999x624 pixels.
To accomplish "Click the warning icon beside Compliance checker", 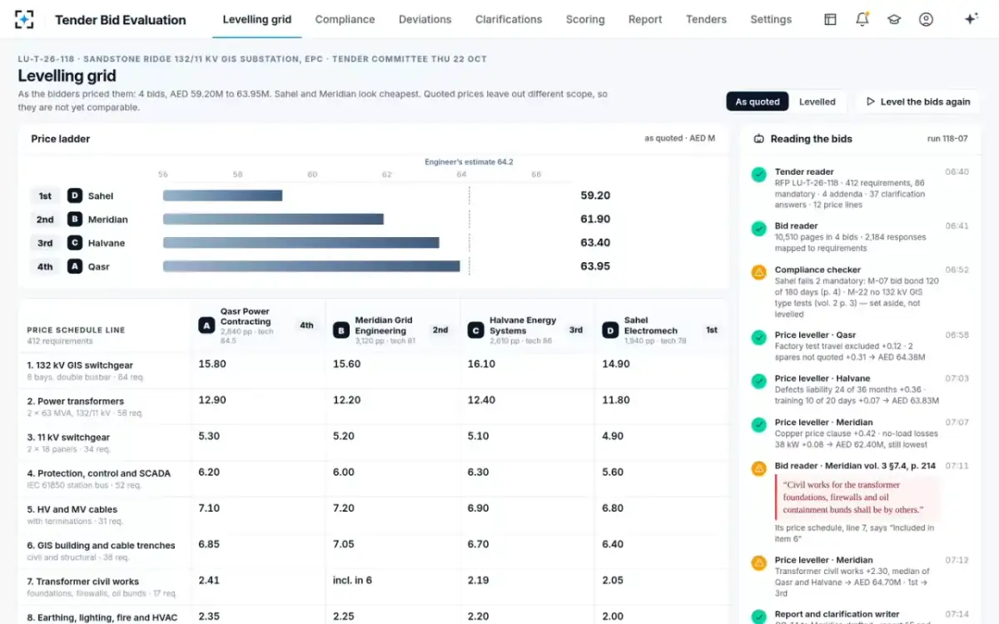I will coord(758,272).
